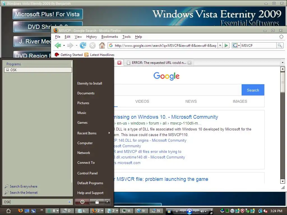Open Eternity to Install in Start menu
This screenshot has width=287, height=215.
tap(90, 83)
